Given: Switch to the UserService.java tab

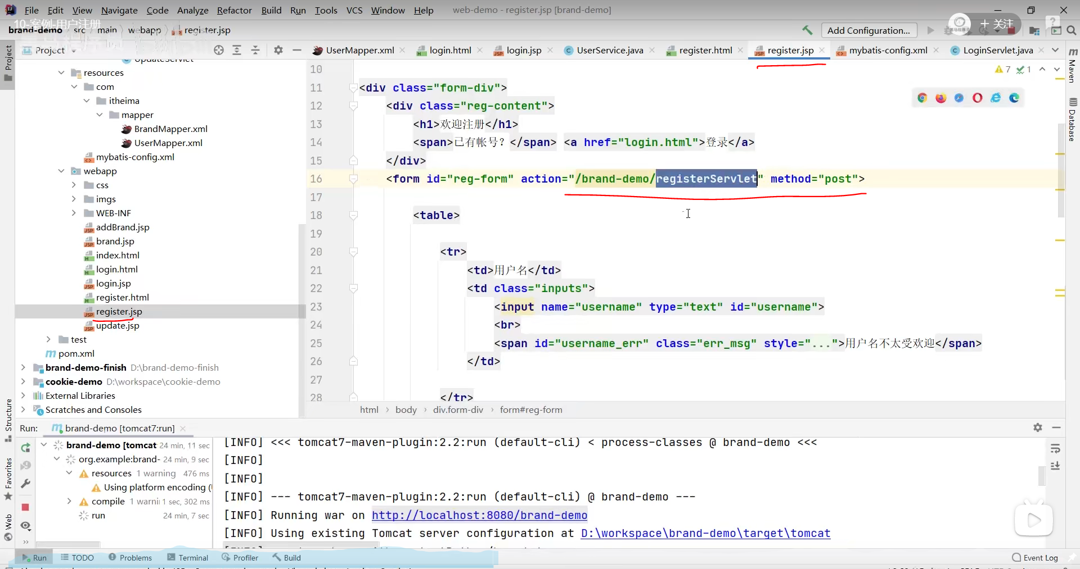Looking at the screenshot, I should (609, 51).
